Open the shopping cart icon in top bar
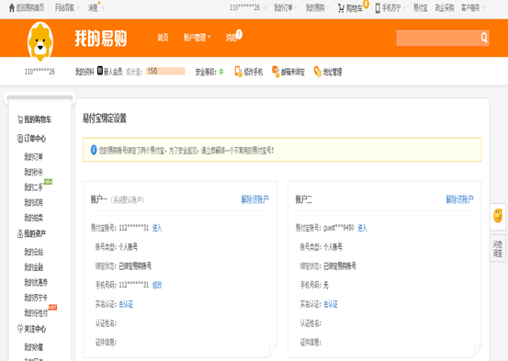The width and height of the screenshot is (508, 361). point(341,8)
